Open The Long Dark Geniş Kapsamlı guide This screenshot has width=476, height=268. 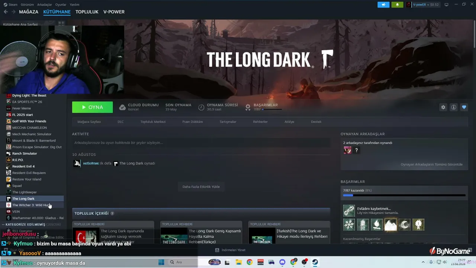tap(201, 233)
